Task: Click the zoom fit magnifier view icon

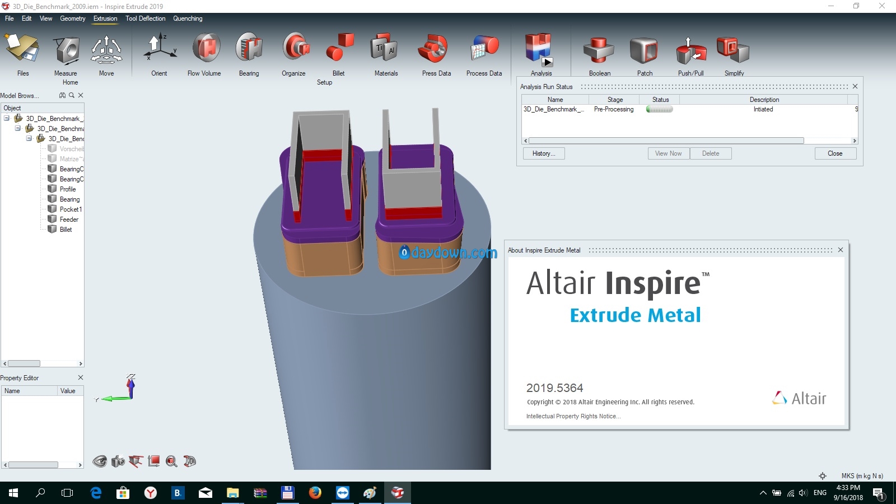Action: (x=171, y=461)
